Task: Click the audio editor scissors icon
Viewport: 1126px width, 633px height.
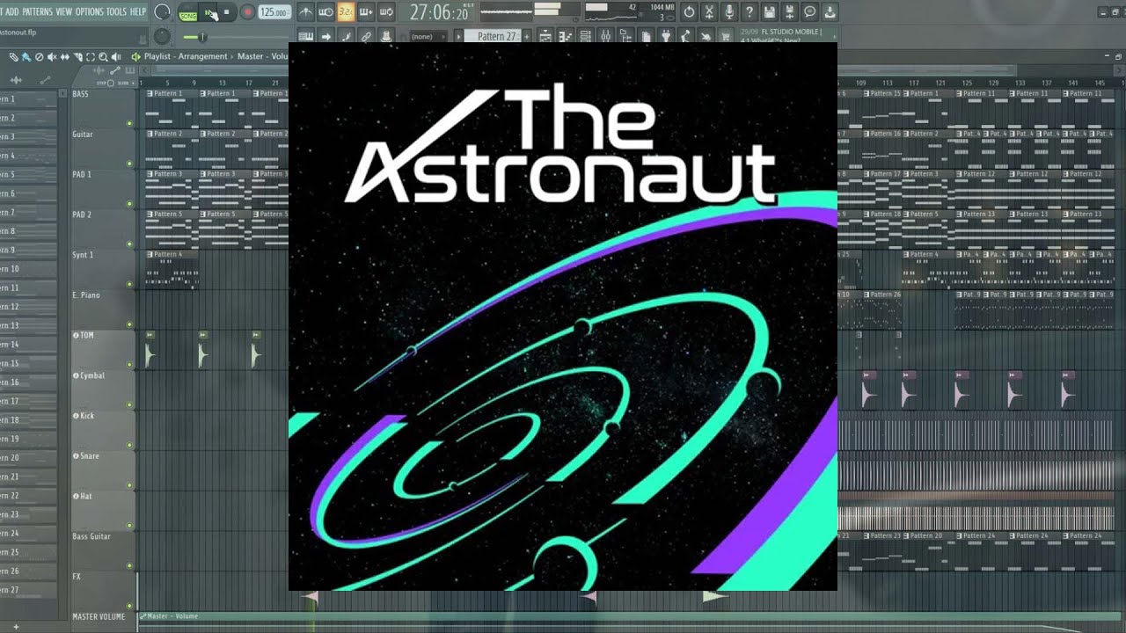Action: tap(709, 12)
